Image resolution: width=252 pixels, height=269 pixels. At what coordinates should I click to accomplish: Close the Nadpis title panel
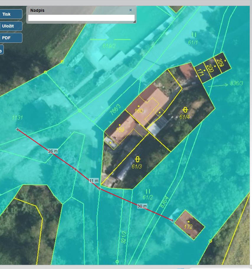pos(131,10)
